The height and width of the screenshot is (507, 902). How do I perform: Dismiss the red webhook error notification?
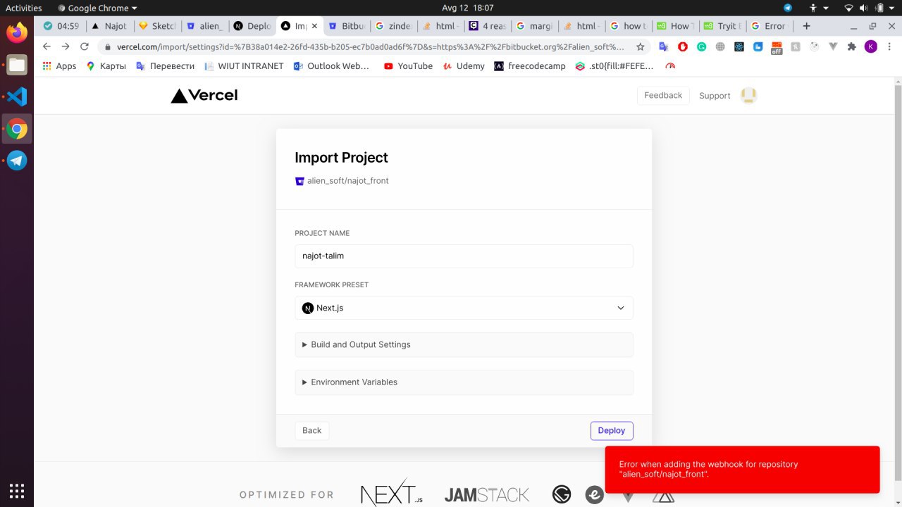742,470
